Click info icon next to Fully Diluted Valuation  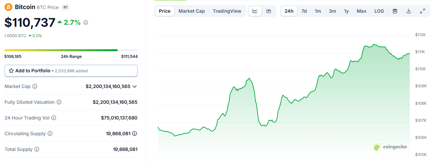(59, 102)
